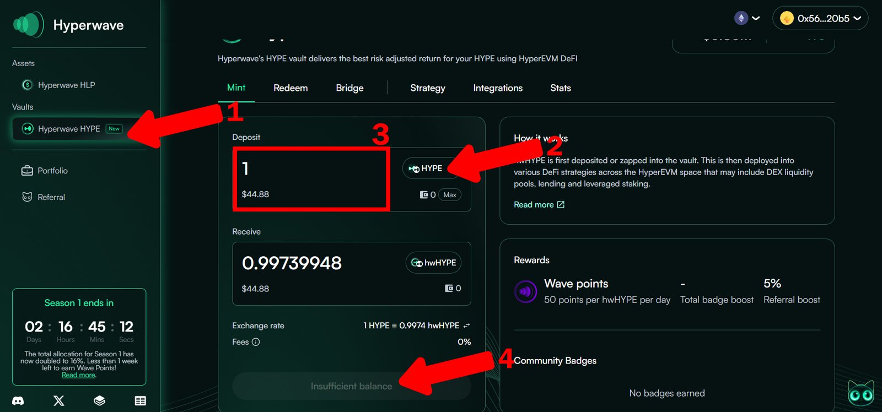Select Hyperwave HLP in Assets
The image size is (882, 412).
66,85
